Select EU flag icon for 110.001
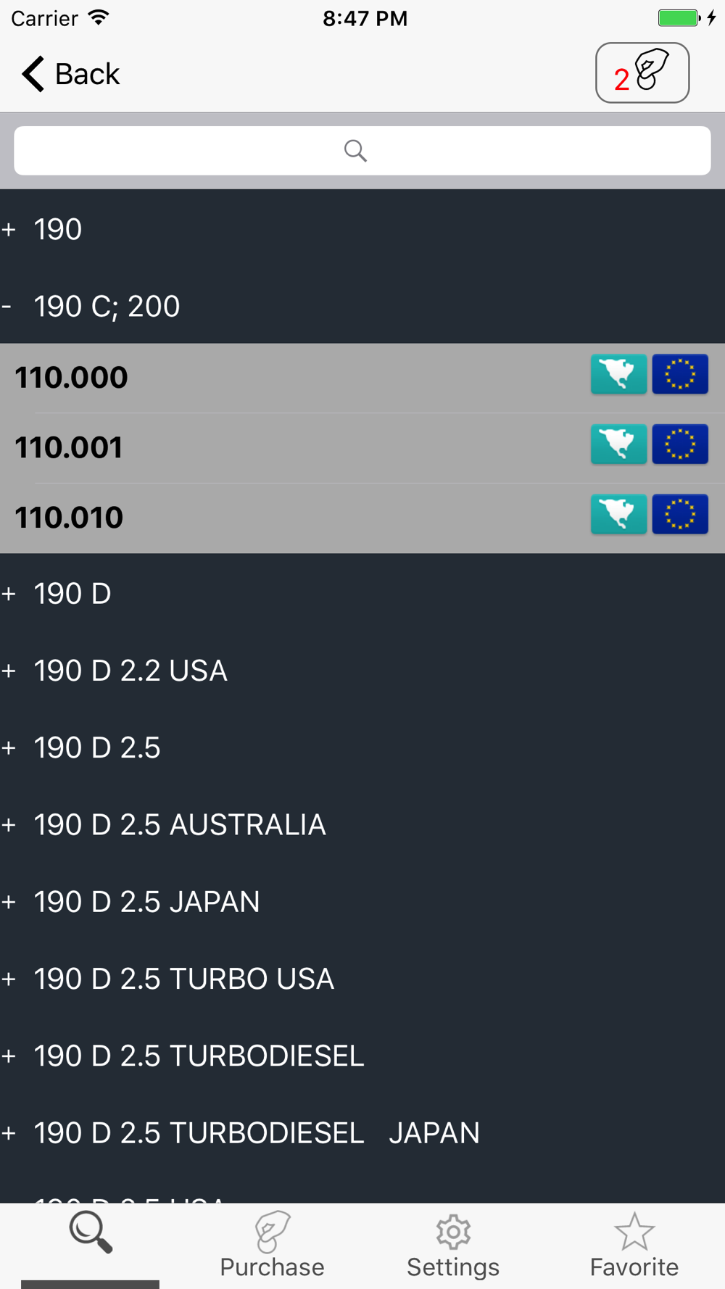Image resolution: width=725 pixels, height=1289 pixels. (680, 444)
